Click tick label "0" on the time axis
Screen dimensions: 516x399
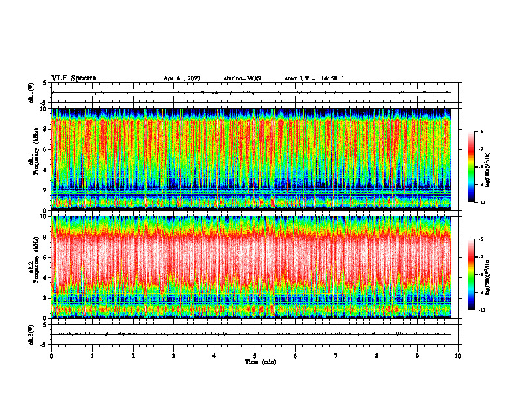(51, 356)
